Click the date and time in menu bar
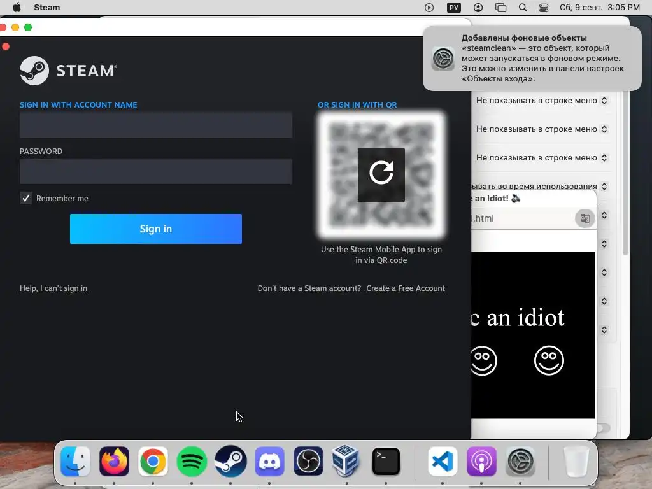The height and width of the screenshot is (489, 652). pos(600,8)
